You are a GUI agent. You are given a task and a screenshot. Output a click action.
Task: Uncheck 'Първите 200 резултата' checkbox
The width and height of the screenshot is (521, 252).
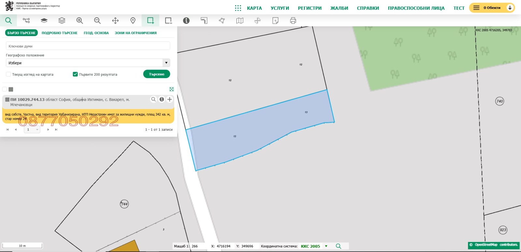point(75,74)
